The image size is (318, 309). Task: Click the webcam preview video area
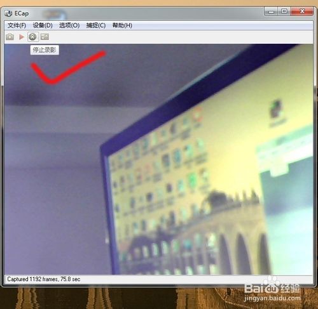[158, 159]
